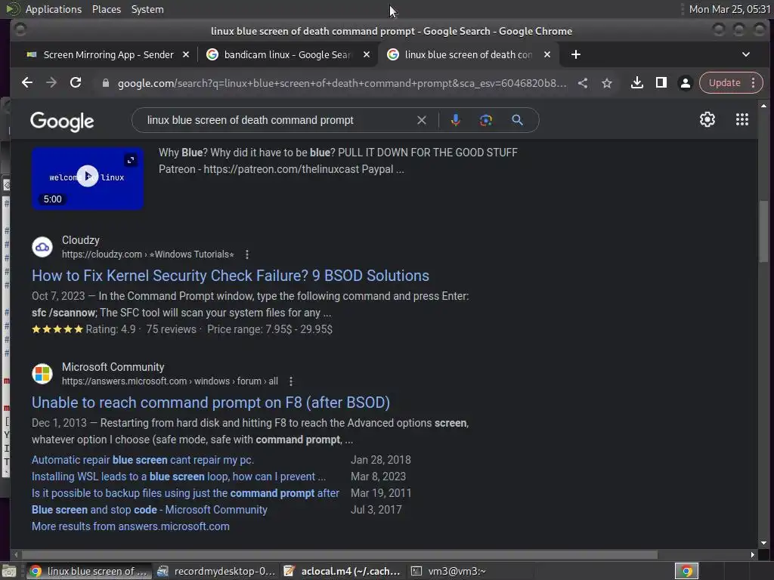Click show desktop icon in bottom panel
Image resolution: width=774 pixels, height=580 pixels.
pyautogui.click(x=9, y=571)
